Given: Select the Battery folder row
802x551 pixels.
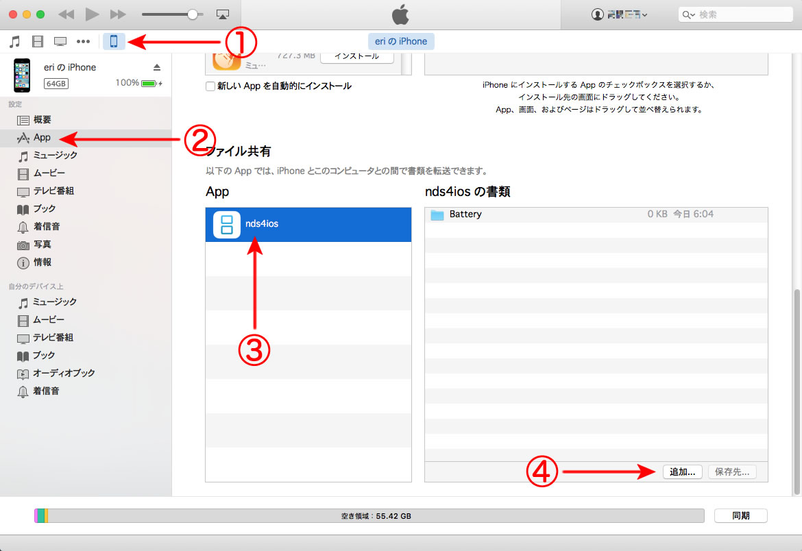Looking at the screenshot, I should coord(596,215).
